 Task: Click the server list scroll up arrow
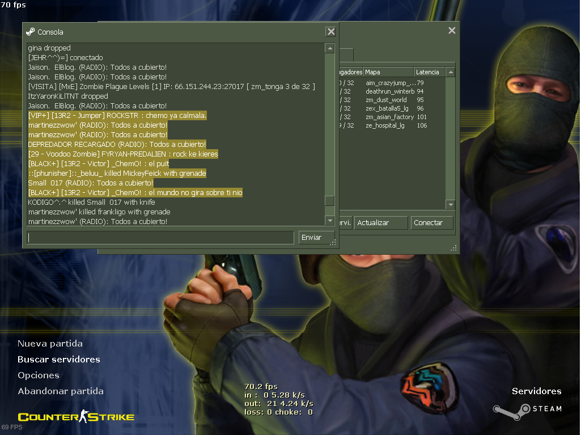click(x=451, y=72)
